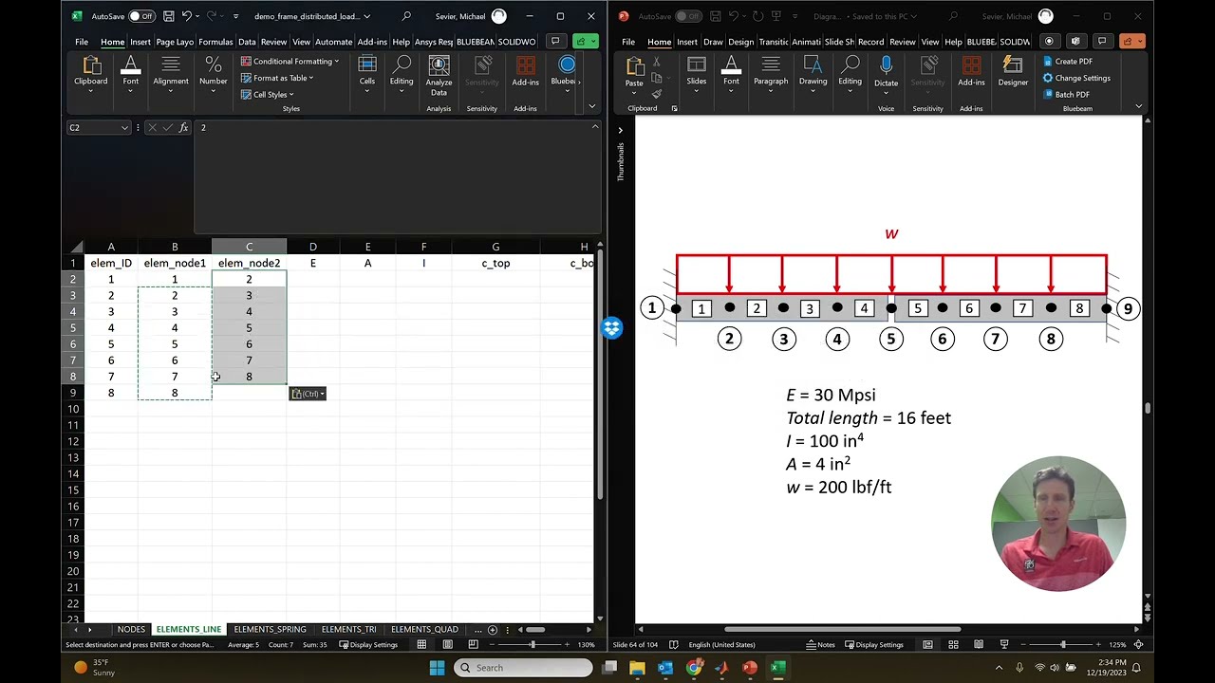The height and width of the screenshot is (683, 1215).
Task: Open the Cell Styles dropdown
Action: point(267,94)
